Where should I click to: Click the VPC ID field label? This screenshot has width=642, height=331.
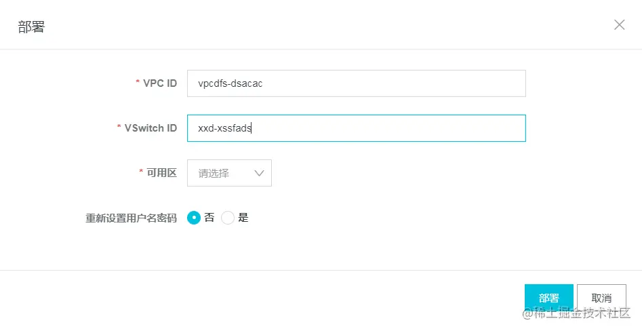[160, 83]
